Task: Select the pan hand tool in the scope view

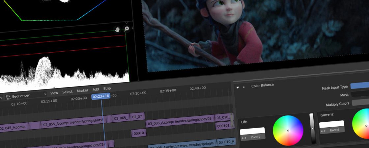Action: click(x=117, y=30)
